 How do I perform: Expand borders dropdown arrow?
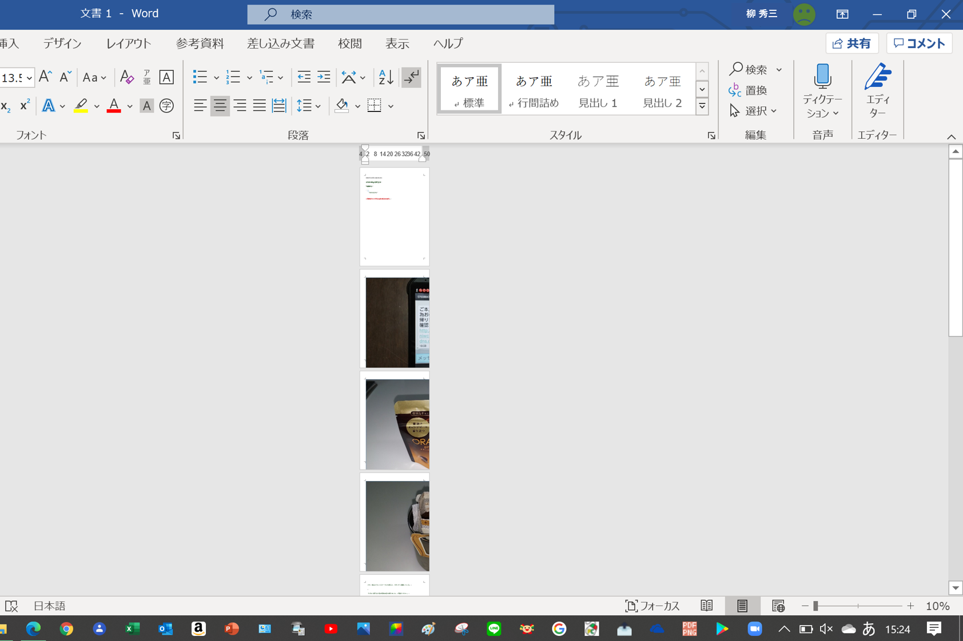point(391,106)
